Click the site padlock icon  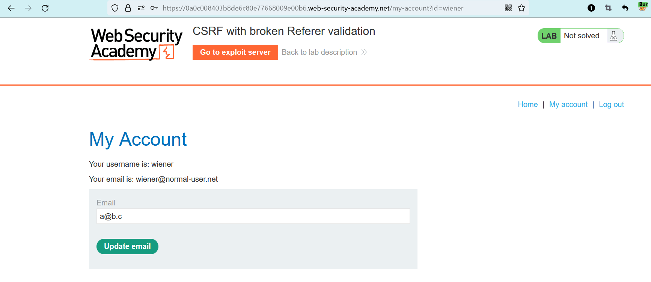point(128,8)
